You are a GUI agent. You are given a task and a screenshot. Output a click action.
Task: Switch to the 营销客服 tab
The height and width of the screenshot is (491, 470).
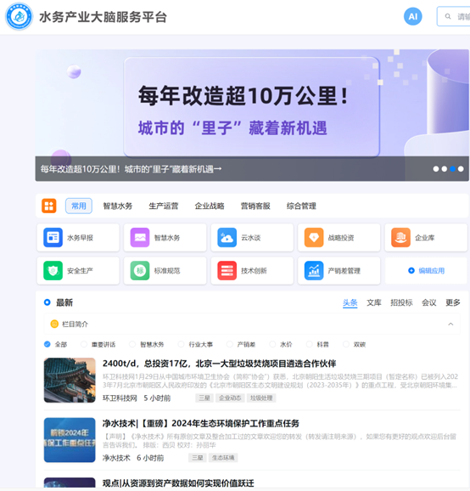[x=255, y=206]
